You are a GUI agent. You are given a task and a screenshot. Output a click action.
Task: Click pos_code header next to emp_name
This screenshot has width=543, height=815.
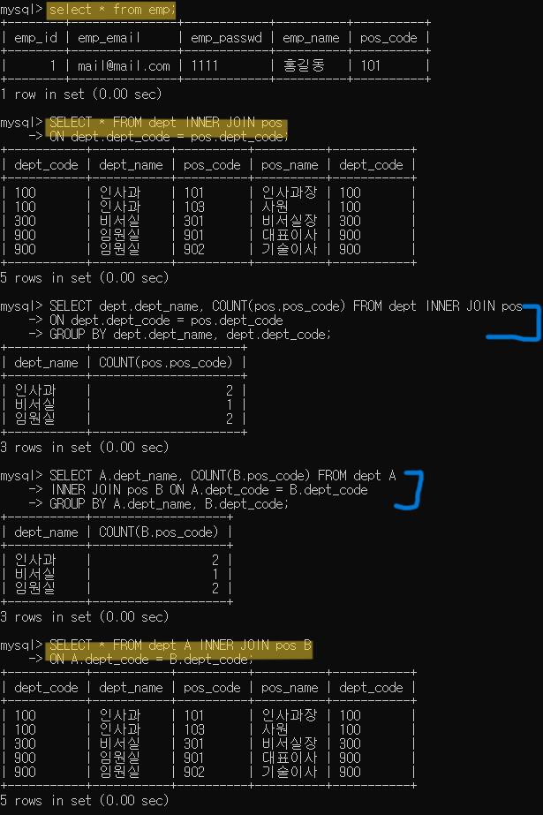click(x=388, y=38)
